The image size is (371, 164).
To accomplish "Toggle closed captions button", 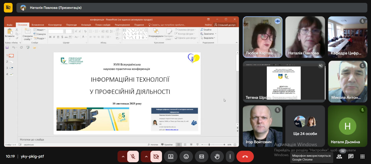I will coord(201,156).
